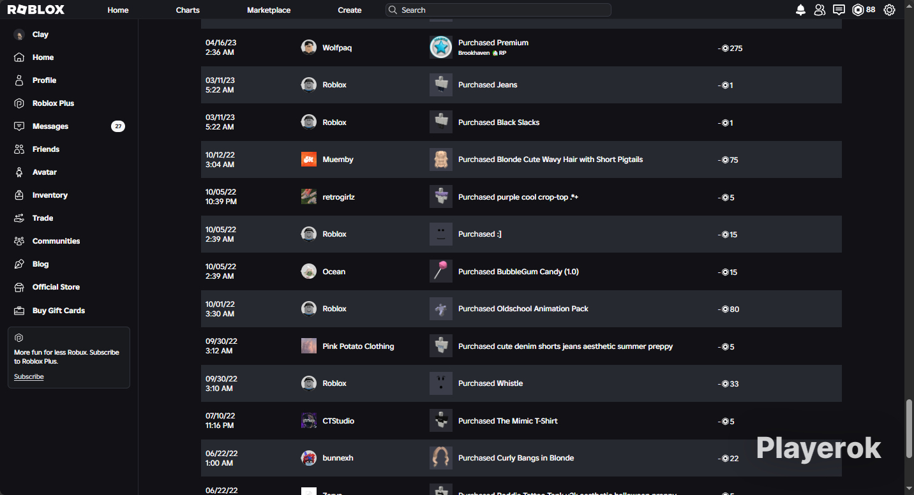914x495 pixels.
Task: Open the chat messages icon in the top bar
Action: click(x=839, y=10)
